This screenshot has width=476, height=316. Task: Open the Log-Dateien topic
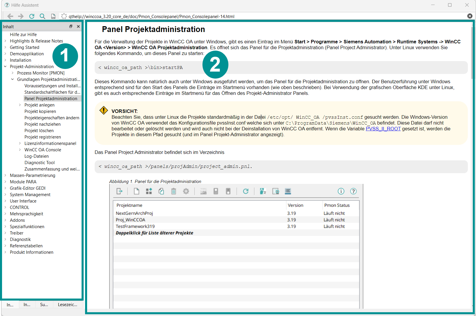point(36,156)
